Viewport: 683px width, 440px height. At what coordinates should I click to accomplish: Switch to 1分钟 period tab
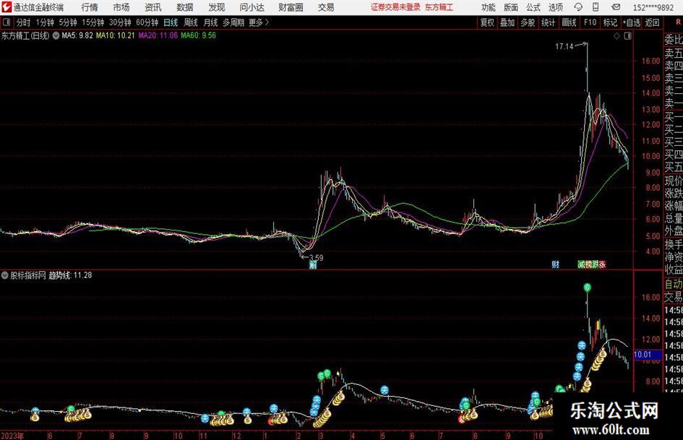pos(45,22)
